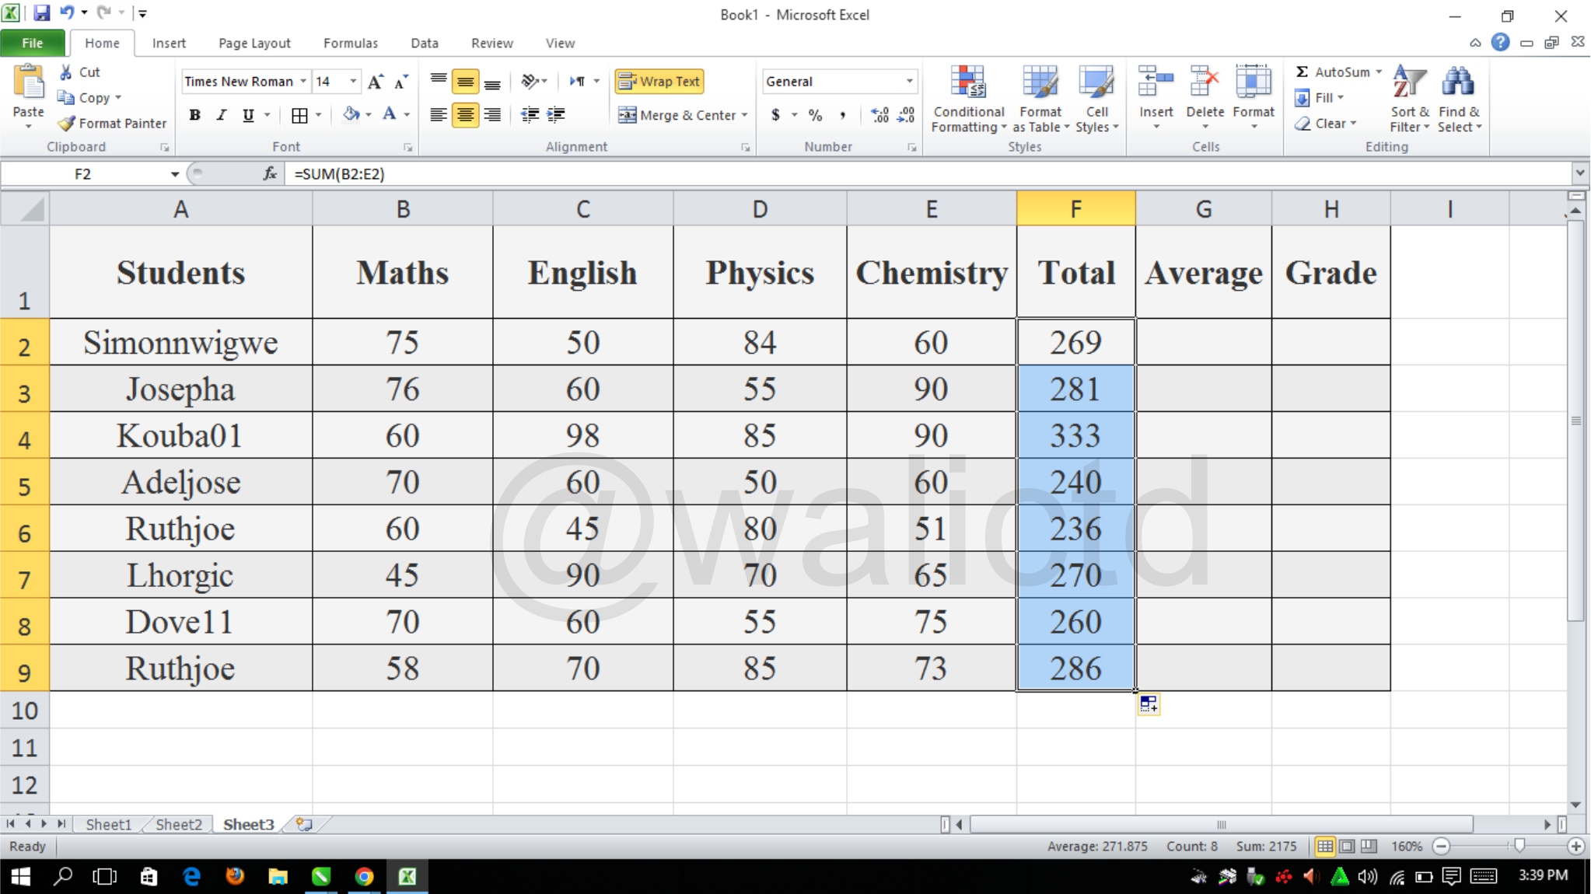Click the AutoSum sigma icon
1591x894 pixels.
coord(1302,72)
